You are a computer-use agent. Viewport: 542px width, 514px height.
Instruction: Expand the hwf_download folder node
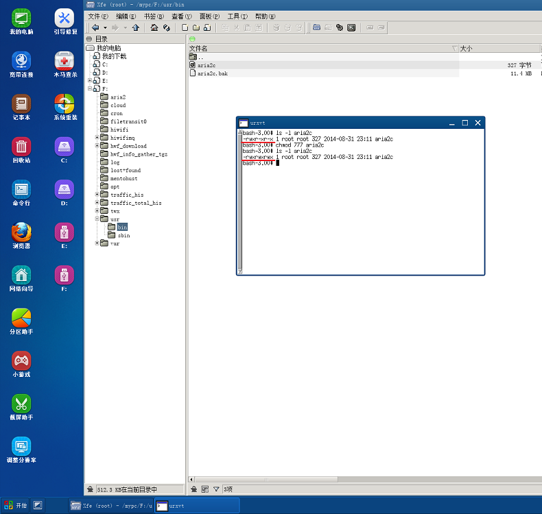[97, 145]
